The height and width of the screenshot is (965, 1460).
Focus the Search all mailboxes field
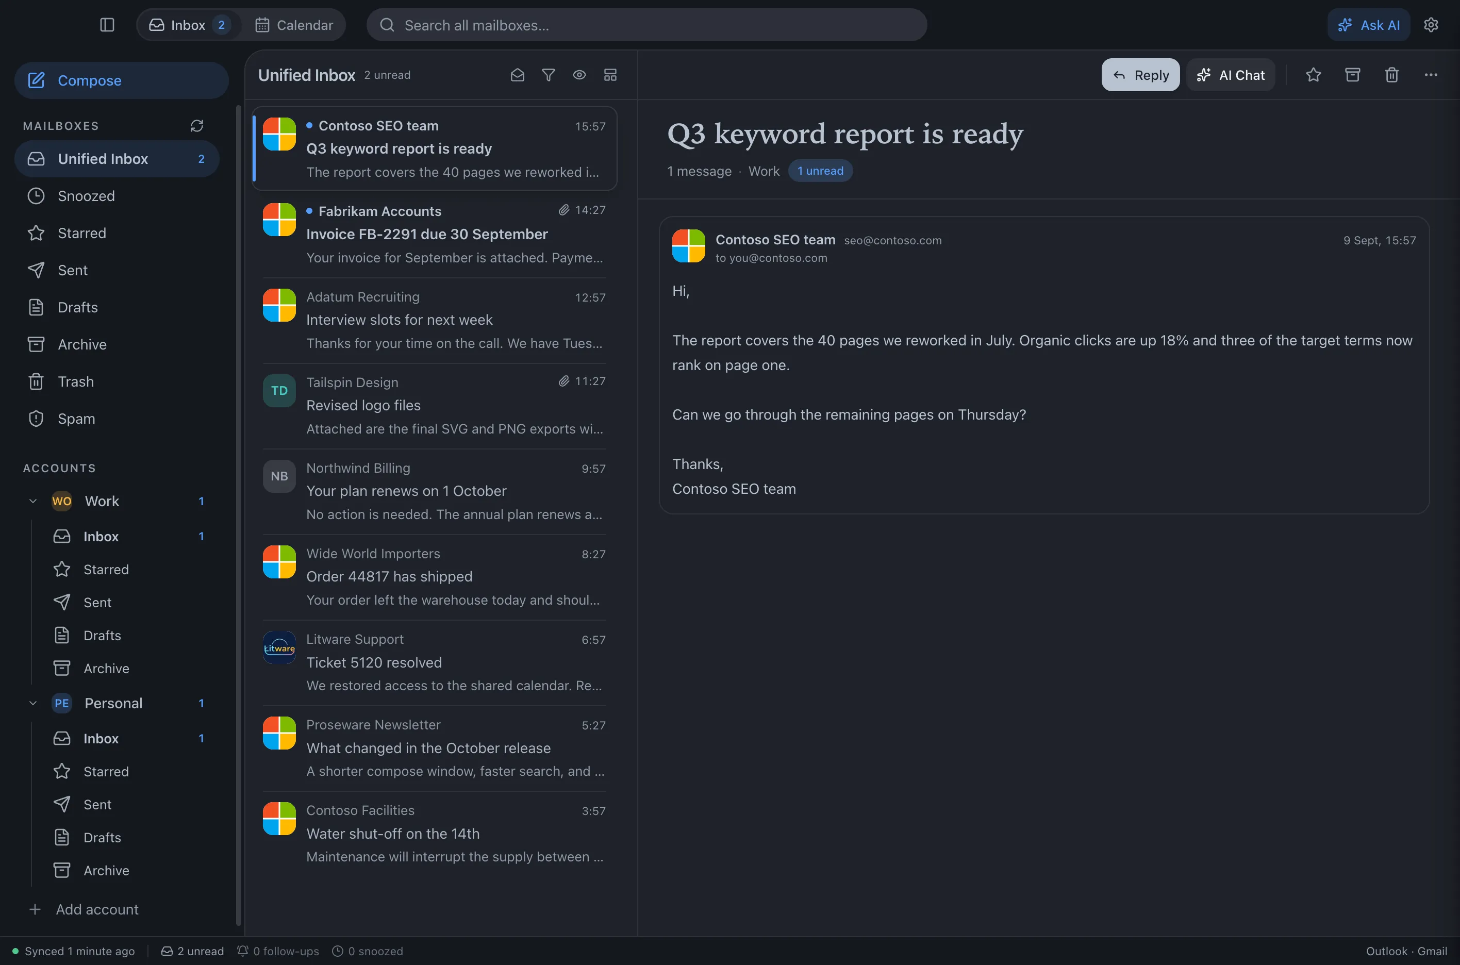pos(646,25)
